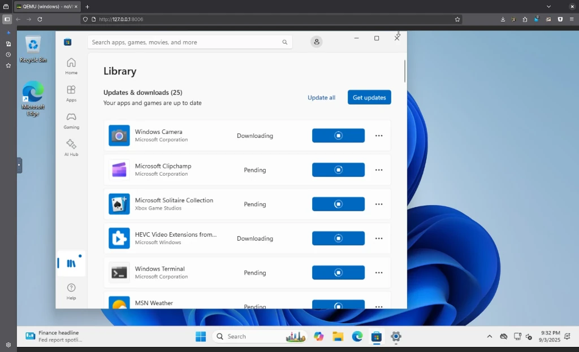Image resolution: width=579 pixels, height=352 pixels.
Task: Open the user profile account icon
Action: pyautogui.click(x=317, y=42)
